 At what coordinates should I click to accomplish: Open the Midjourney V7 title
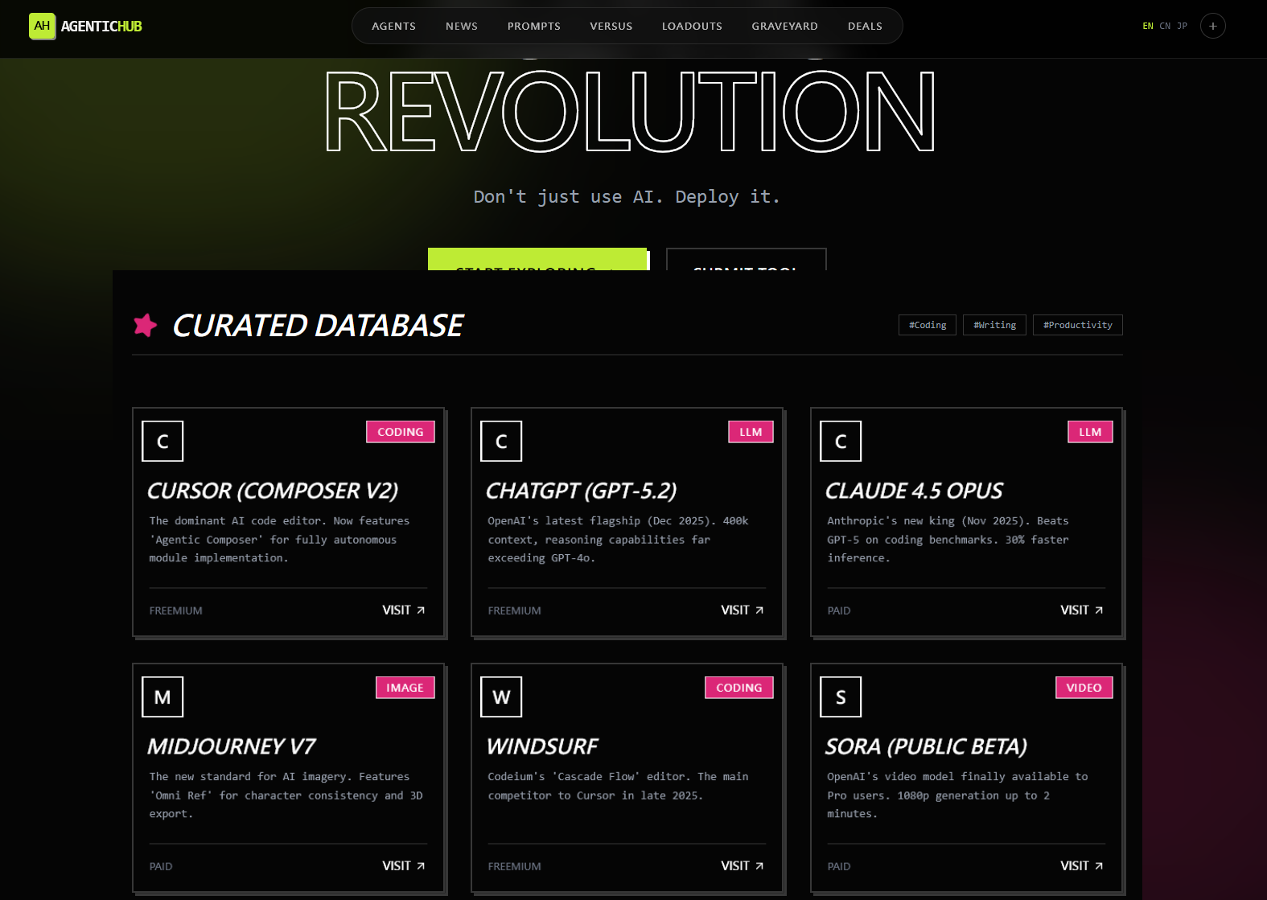(232, 746)
